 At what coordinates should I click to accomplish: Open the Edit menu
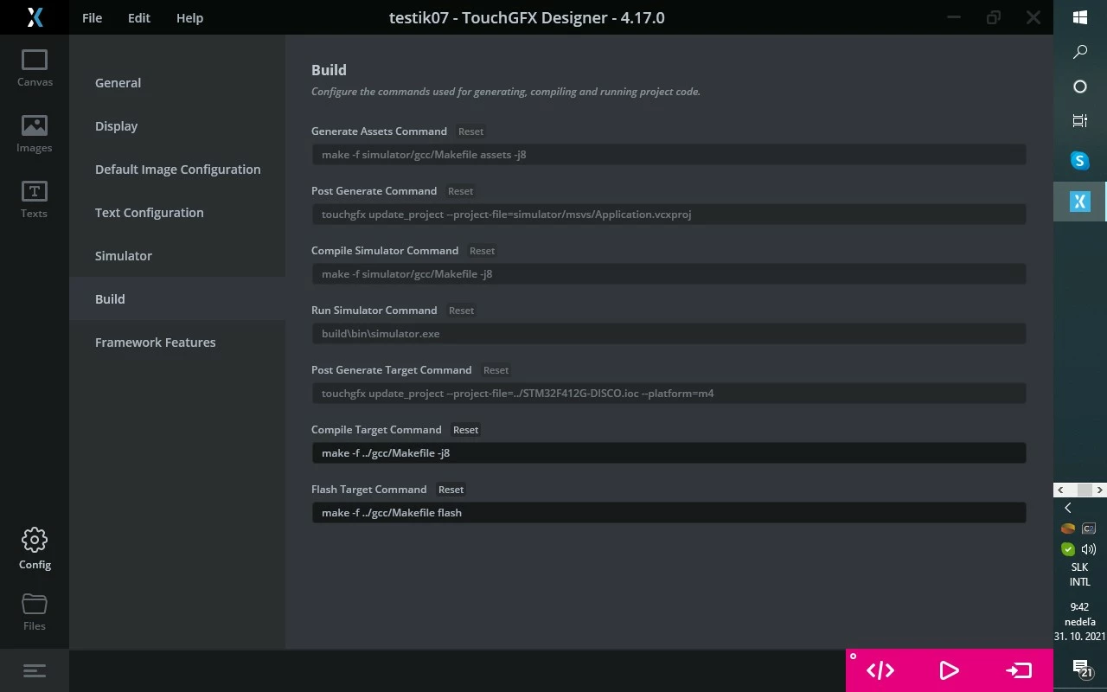(139, 18)
